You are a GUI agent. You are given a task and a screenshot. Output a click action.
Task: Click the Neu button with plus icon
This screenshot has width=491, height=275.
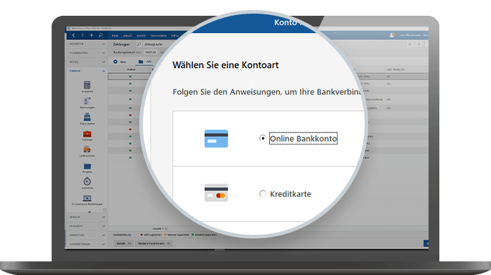coord(119,62)
